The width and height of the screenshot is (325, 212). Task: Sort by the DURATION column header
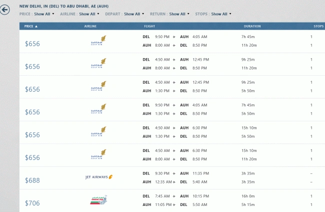[x=252, y=26]
